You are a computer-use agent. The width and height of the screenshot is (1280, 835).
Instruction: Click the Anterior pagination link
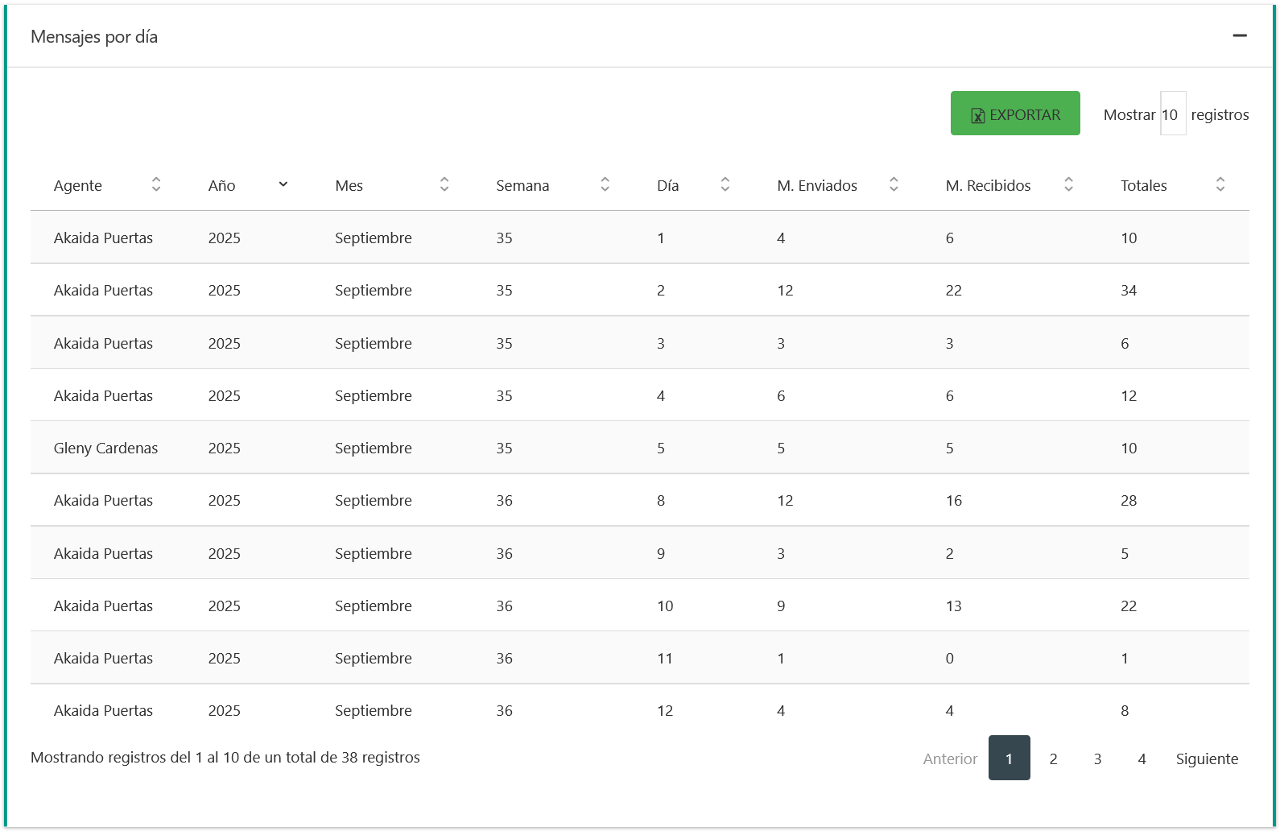point(950,759)
